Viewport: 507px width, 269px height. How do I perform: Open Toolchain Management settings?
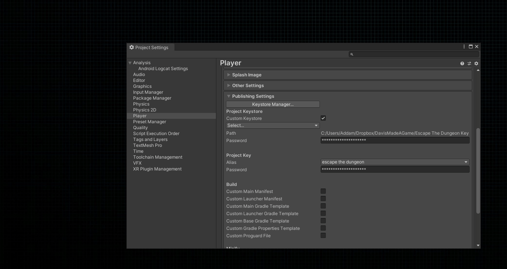(x=158, y=157)
